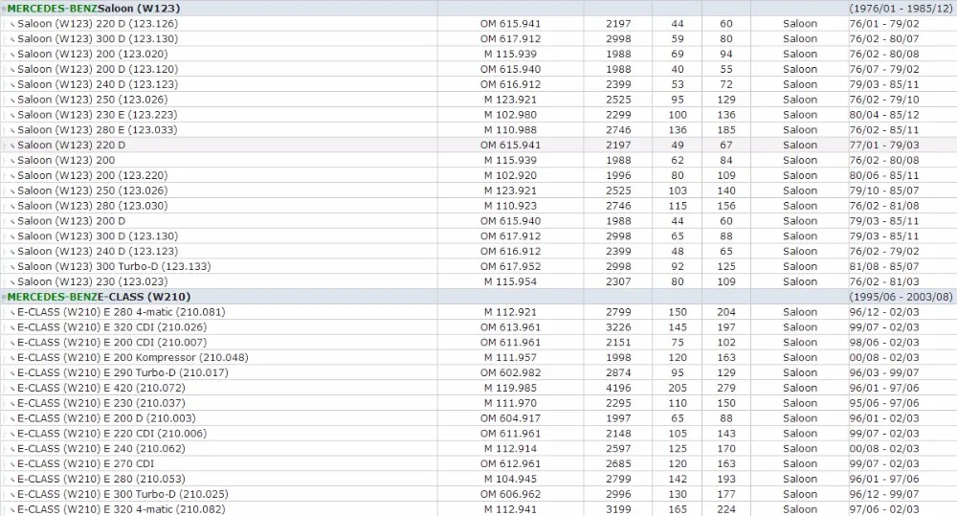Click arrow icon beside Saloon 280 E (123.033)

point(12,131)
